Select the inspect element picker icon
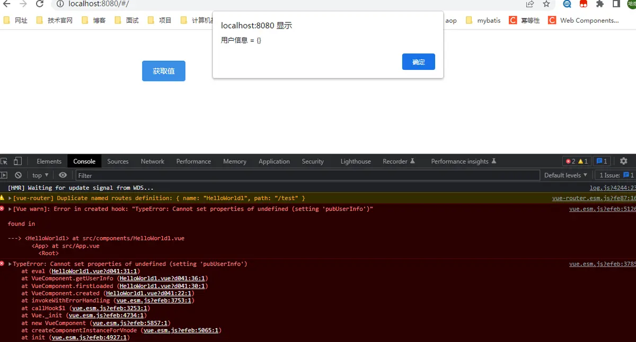636x342 pixels. [x=4, y=161]
